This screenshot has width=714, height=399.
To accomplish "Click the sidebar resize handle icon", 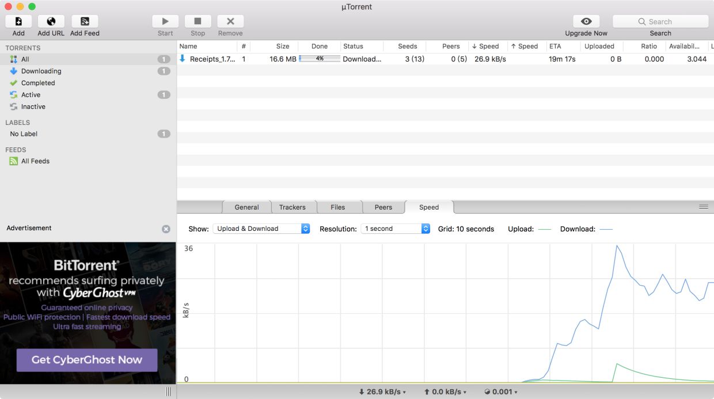I will tap(168, 392).
